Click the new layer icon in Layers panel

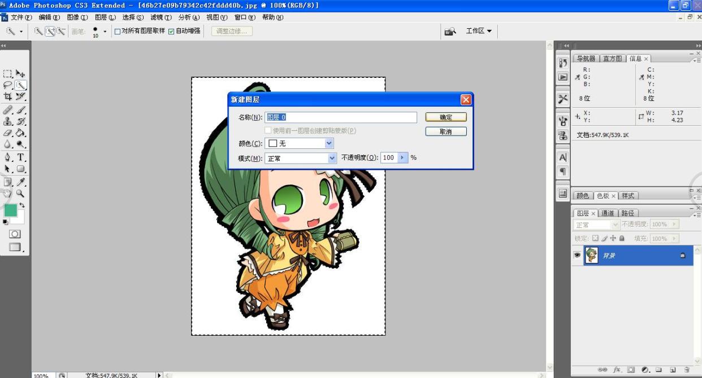pyautogui.click(x=673, y=370)
